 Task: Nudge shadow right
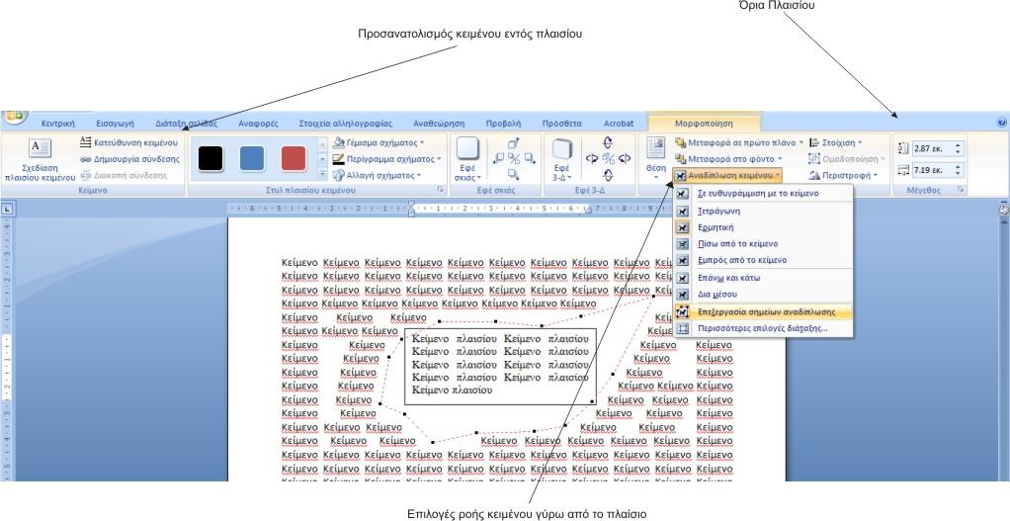pyautogui.click(x=529, y=158)
